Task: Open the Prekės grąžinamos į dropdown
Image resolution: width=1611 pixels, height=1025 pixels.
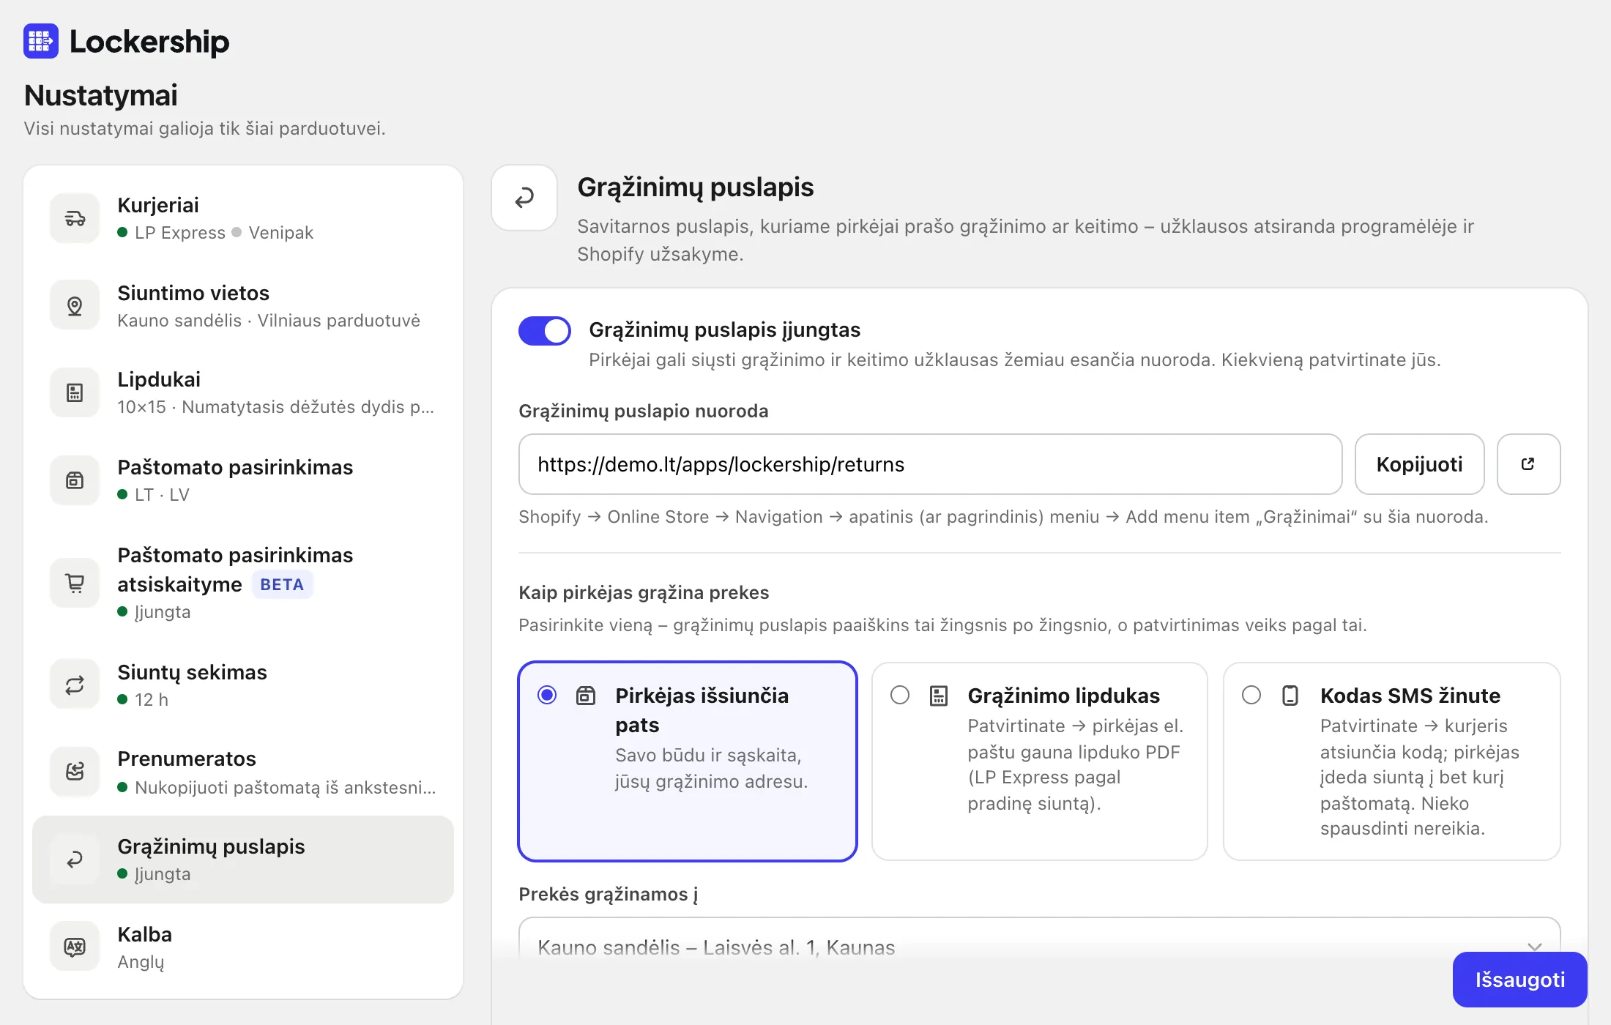Action: coord(1040,947)
